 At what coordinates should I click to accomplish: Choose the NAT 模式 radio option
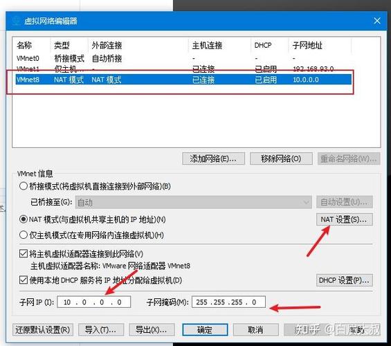(24, 219)
